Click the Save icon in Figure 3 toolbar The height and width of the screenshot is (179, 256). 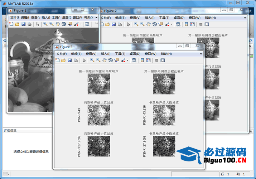(x=69, y=61)
